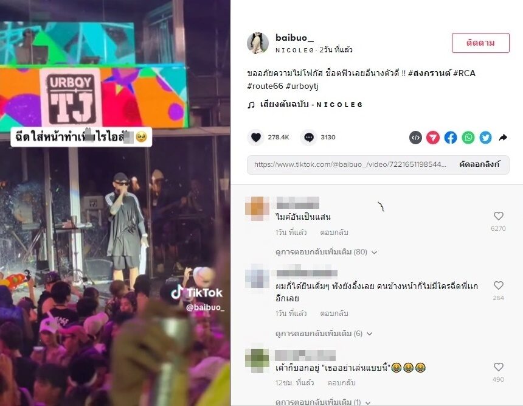
Task: Expand the 6 more replies
Action: click(x=324, y=334)
